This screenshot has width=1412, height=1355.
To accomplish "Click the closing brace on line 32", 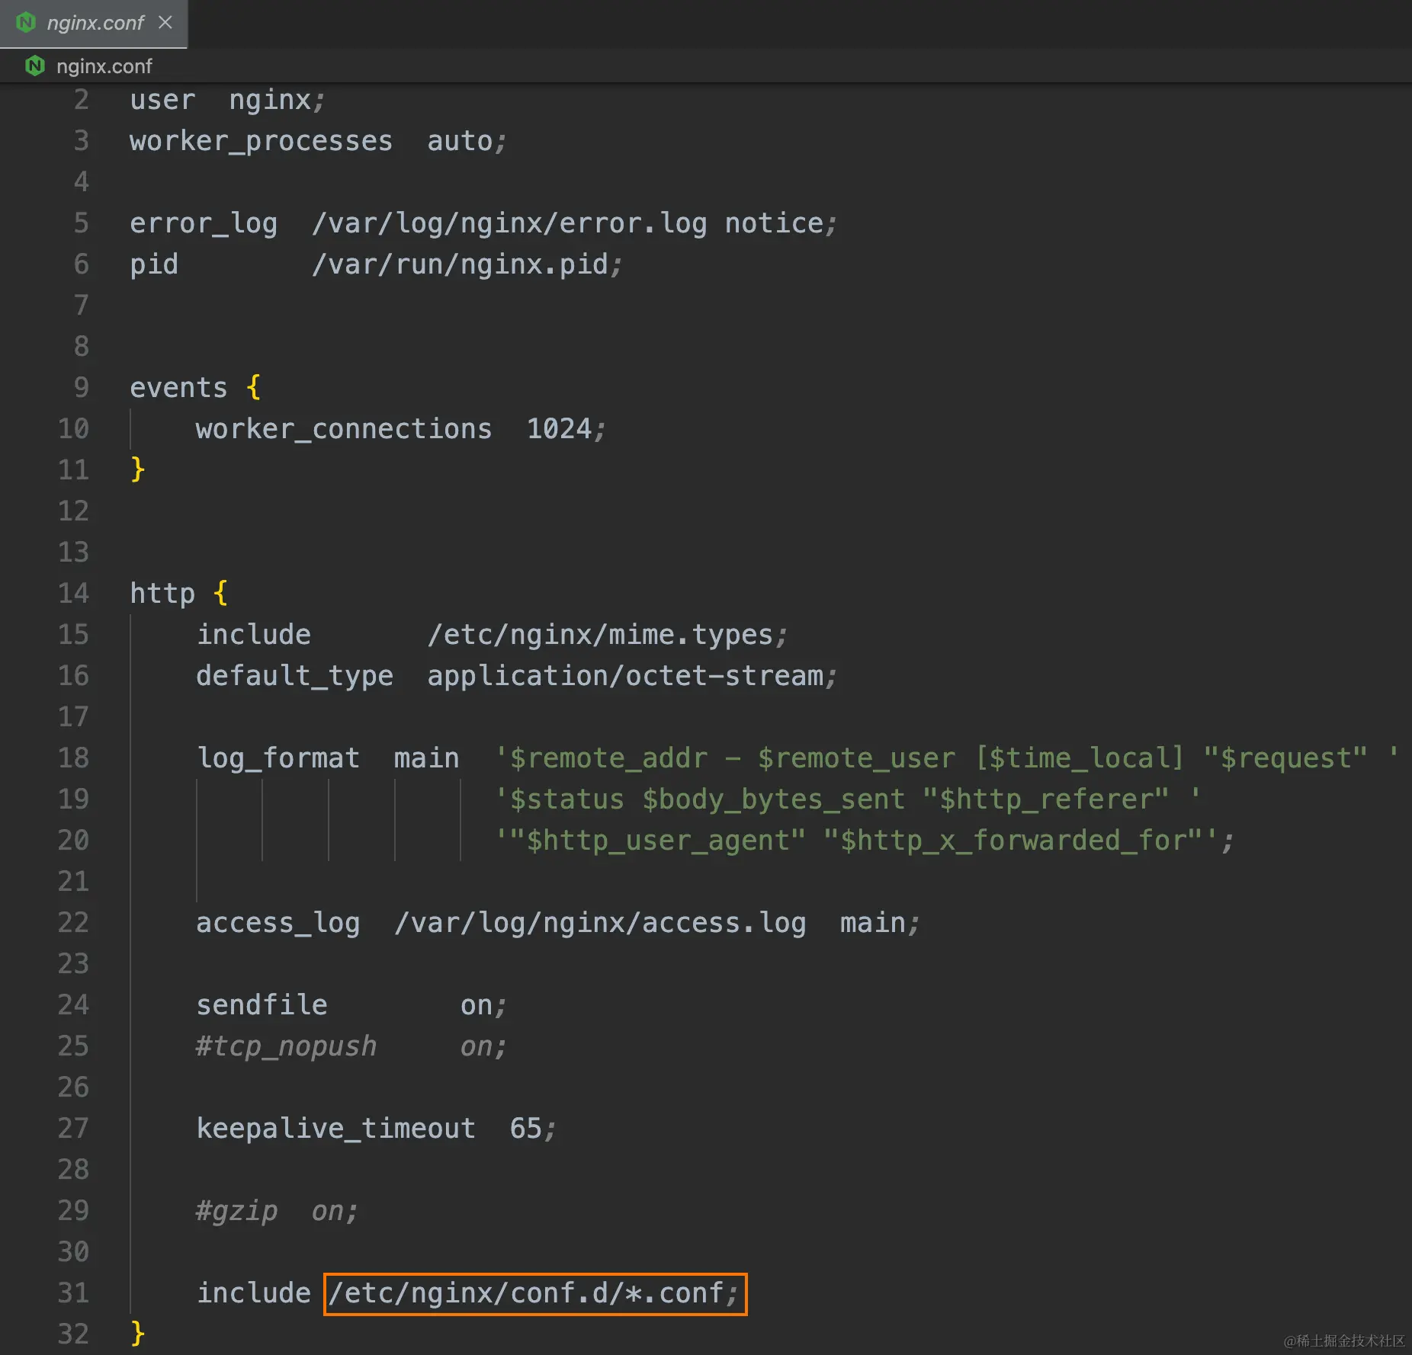I will [138, 1334].
